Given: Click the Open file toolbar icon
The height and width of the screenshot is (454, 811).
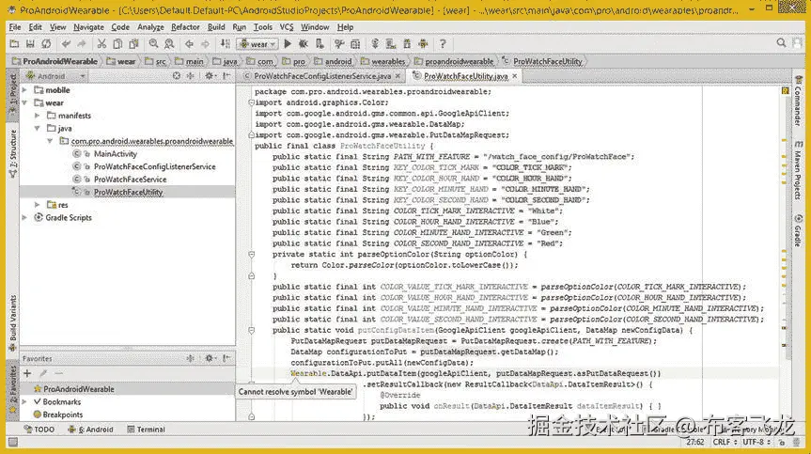Looking at the screenshot, I should pyautogui.click(x=14, y=44).
